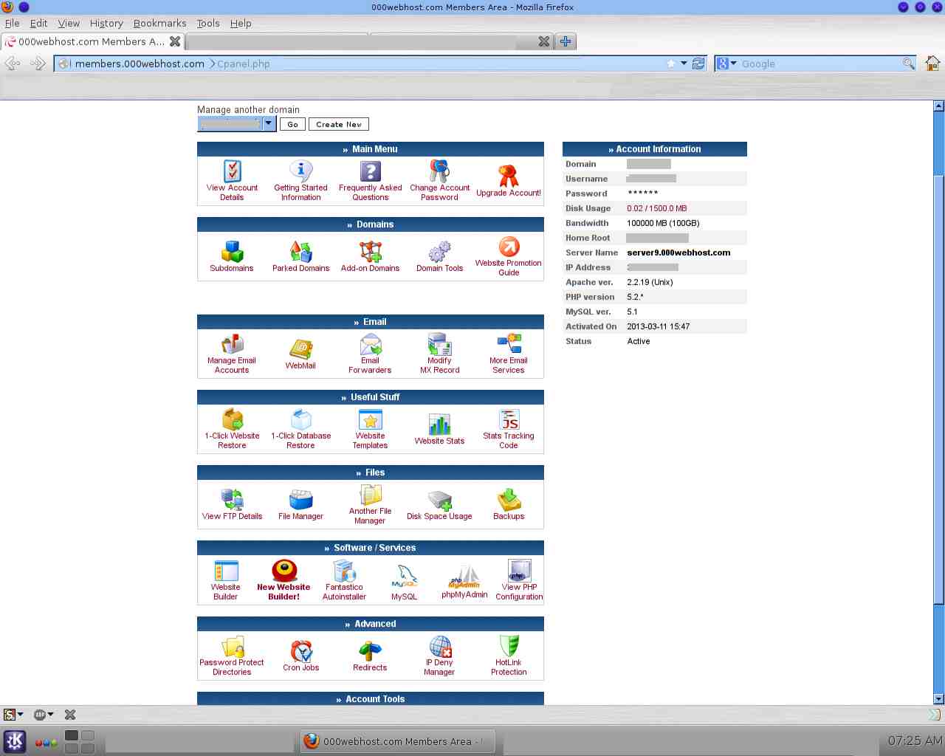The width and height of the screenshot is (945, 756).
Task: Open View FTP Details icon
Action: pos(233,499)
